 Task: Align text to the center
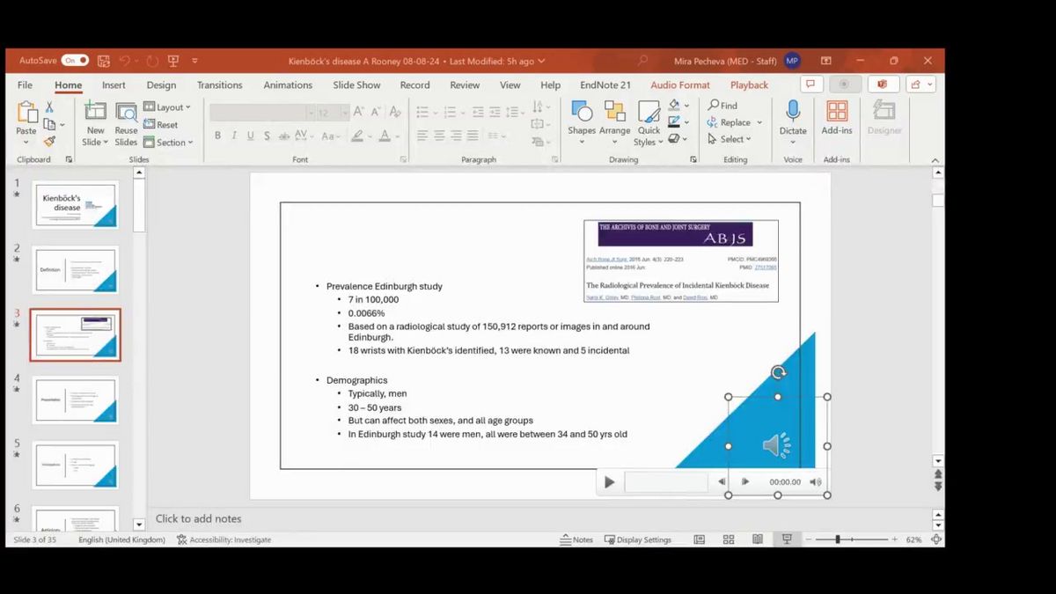tap(439, 136)
